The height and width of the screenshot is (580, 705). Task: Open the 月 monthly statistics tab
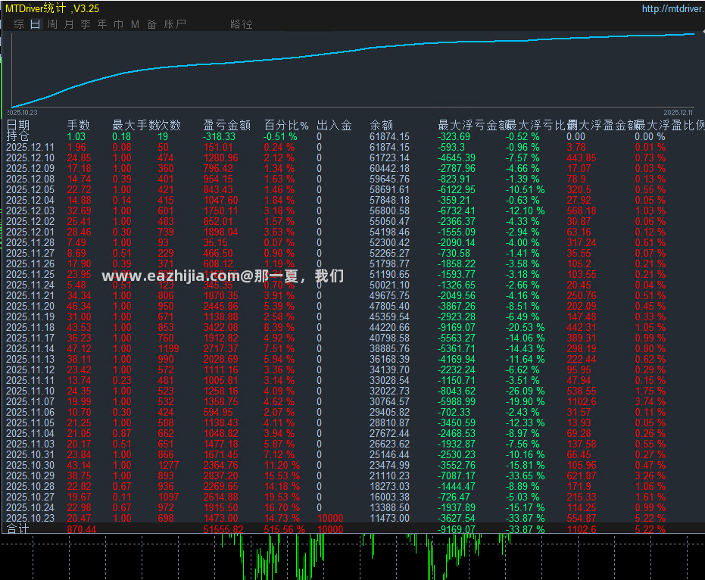(x=69, y=24)
